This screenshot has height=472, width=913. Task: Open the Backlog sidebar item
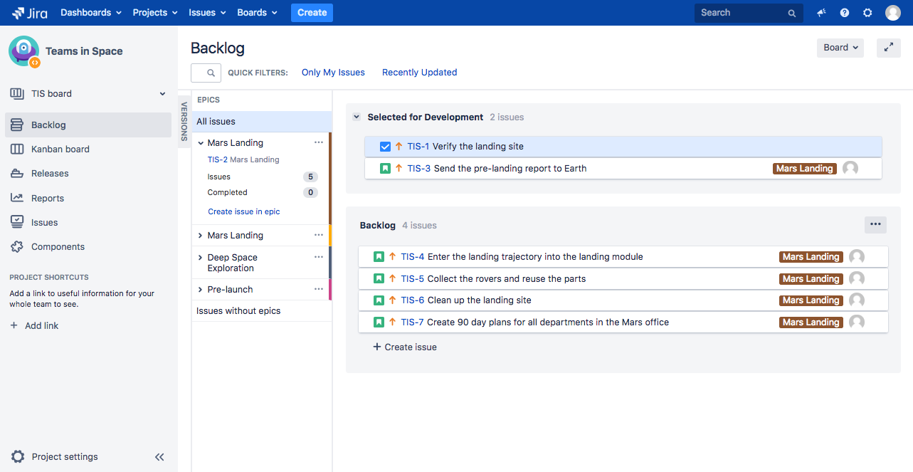pos(88,125)
